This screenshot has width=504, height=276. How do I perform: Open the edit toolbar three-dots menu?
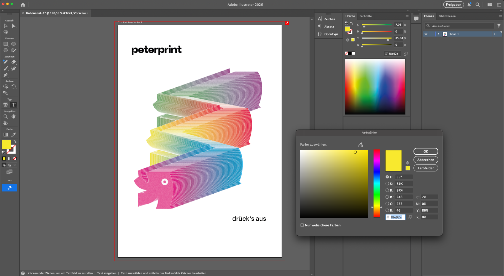click(x=9, y=180)
